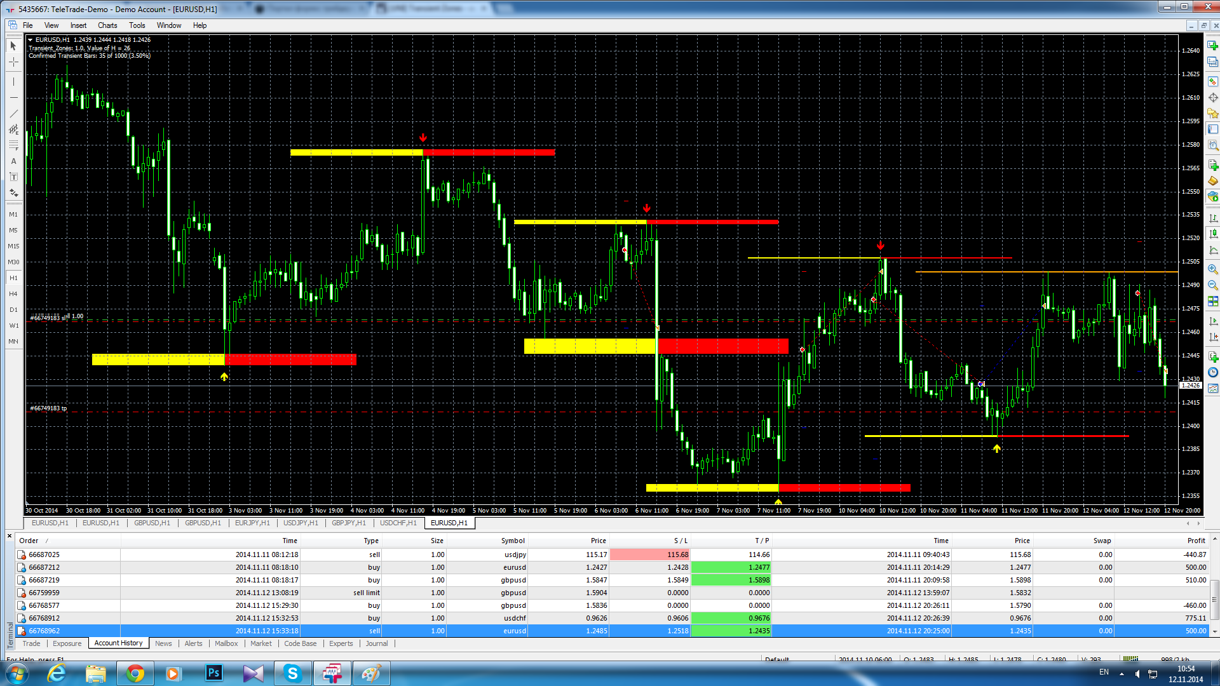Toggle the Auto Scroll chart button
Screen dimensions: 1220x686
[x=1213, y=321]
